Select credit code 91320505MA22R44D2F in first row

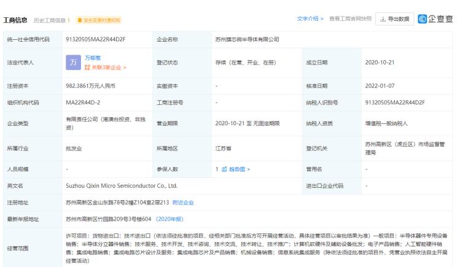click(96, 39)
